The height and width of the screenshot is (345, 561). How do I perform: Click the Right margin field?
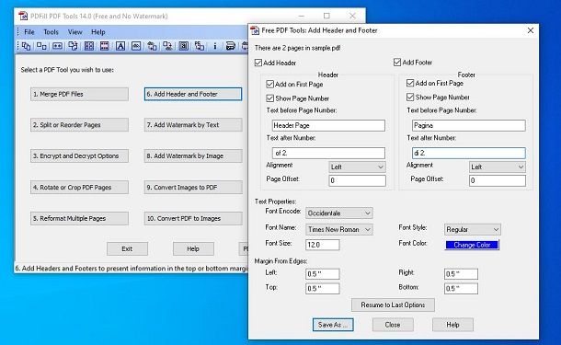(461, 274)
